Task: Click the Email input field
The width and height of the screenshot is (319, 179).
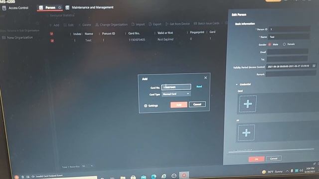Action: [x=288, y=52]
